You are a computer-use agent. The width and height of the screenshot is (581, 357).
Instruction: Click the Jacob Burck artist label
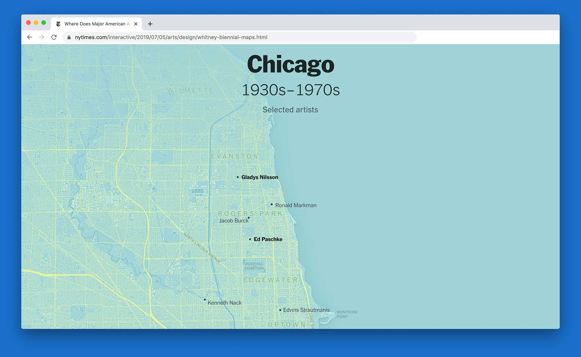pos(234,221)
